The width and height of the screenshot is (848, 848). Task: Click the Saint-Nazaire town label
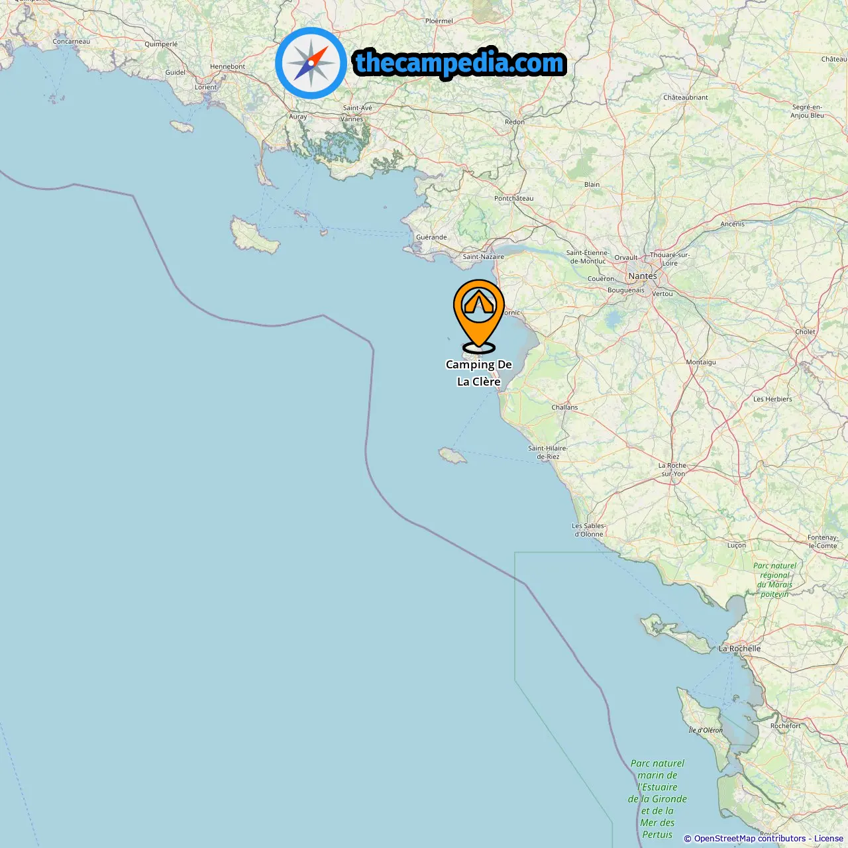coord(483,257)
